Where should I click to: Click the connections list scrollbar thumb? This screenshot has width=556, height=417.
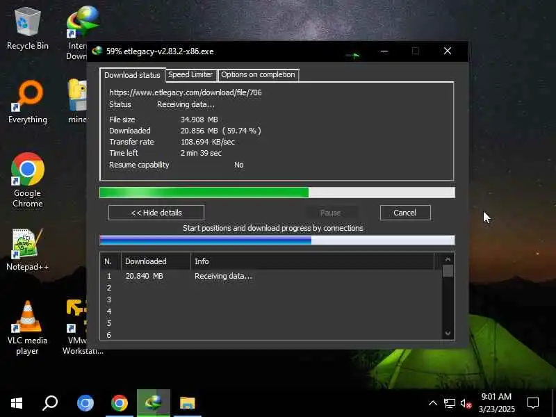tap(448, 271)
